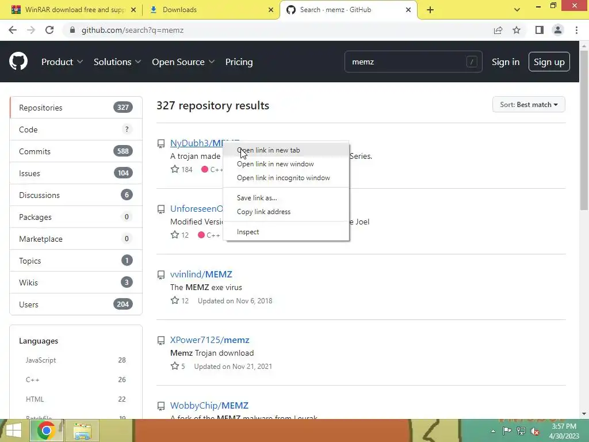Close the WinRAR download tab
This screenshot has height=442, width=589.
click(133, 10)
